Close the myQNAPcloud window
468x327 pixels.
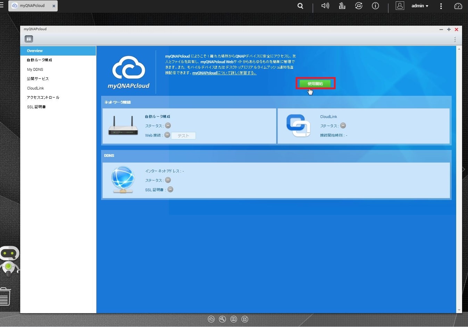pyautogui.click(x=457, y=30)
